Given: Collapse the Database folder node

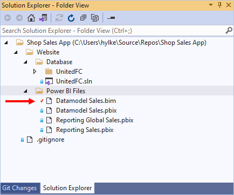Looking at the screenshot, I should point(25,62).
